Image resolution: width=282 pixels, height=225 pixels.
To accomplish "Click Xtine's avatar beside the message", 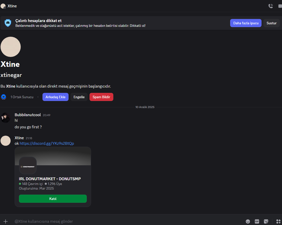I will click(x=6, y=141).
